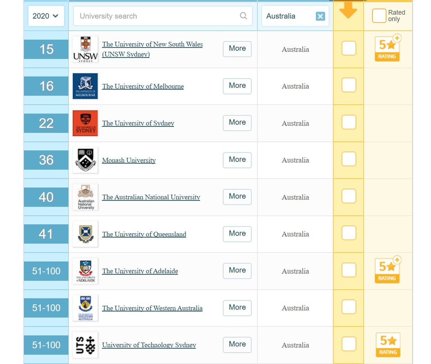The image size is (431, 364).
Task: Click rank 22 cell
Action: (46, 123)
